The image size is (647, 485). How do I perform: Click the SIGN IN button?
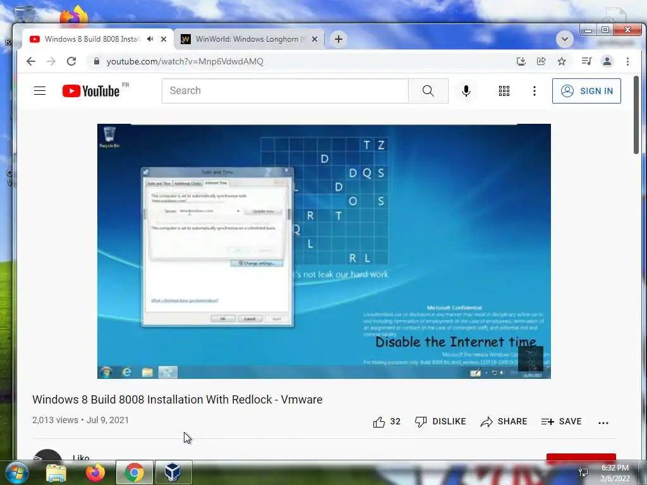click(586, 91)
